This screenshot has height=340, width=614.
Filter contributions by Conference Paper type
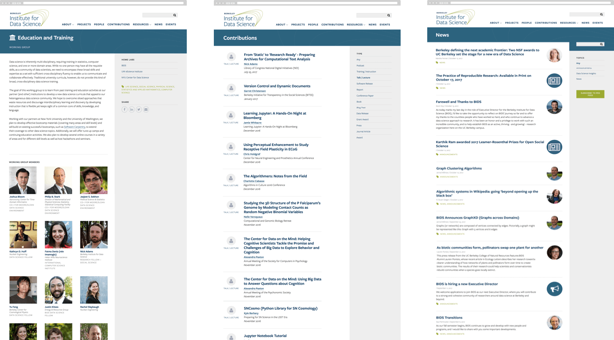coord(365,96)
